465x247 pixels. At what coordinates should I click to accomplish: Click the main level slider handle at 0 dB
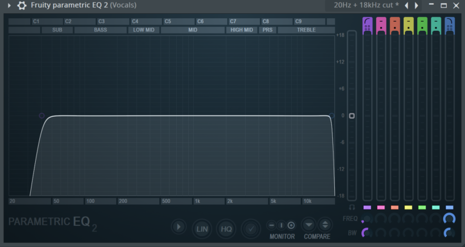pyautogui.click(x=352, y=116)
